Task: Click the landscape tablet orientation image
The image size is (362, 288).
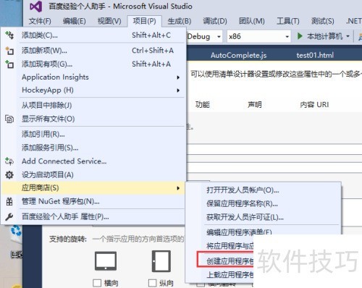Action: coord(106,261)
